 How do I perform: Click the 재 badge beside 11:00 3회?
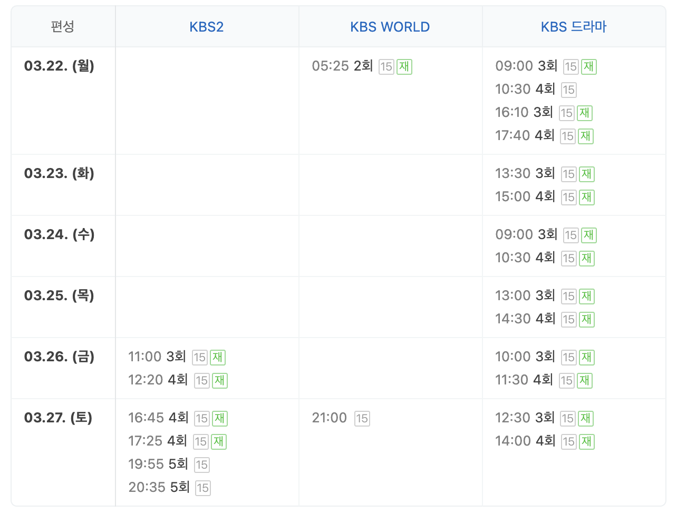[x=218, y=357]
